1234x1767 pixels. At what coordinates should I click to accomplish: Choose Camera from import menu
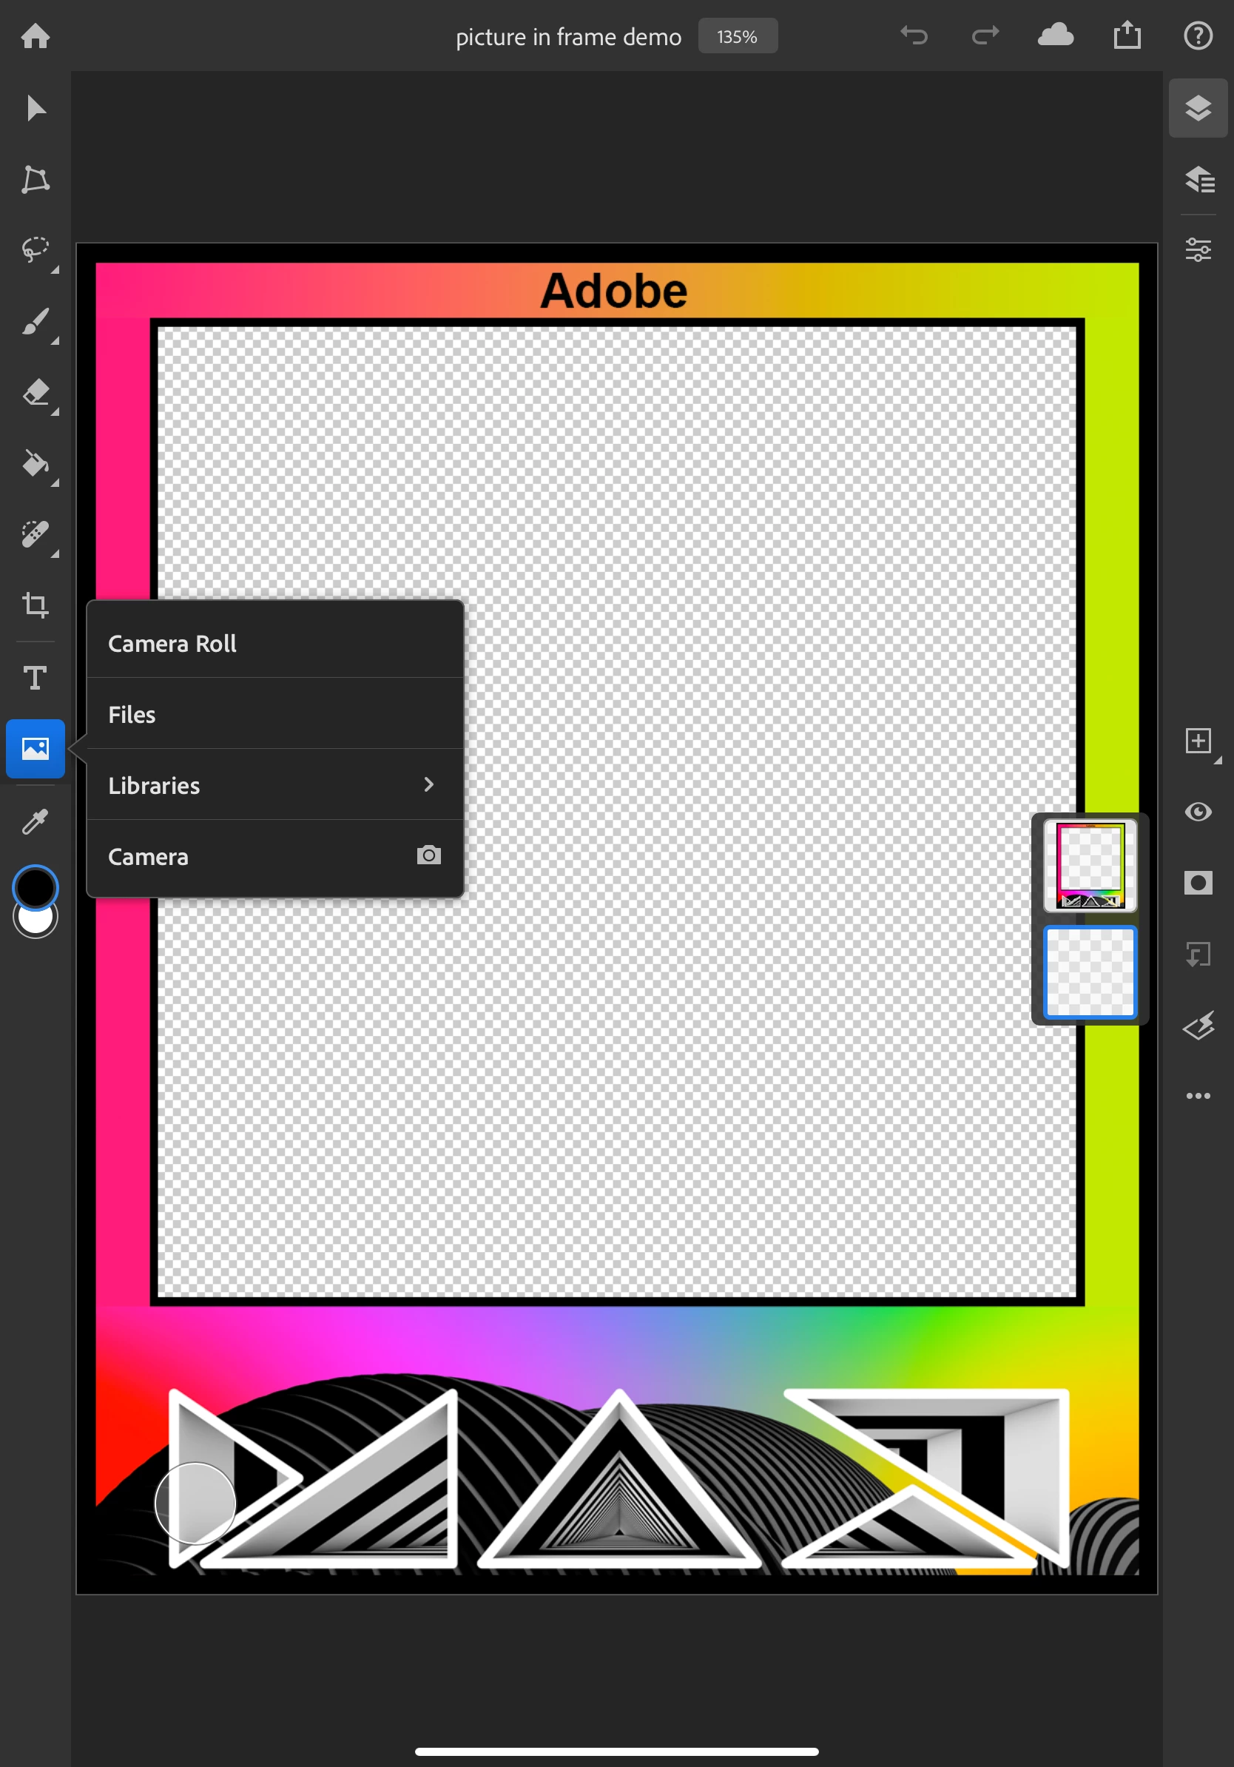pyautogui.click(x=275, y=857)
